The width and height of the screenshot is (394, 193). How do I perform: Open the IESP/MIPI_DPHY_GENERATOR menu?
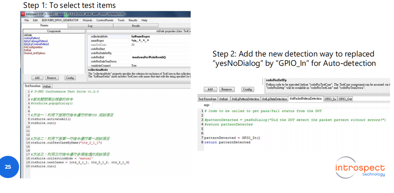tap(60, 20)
